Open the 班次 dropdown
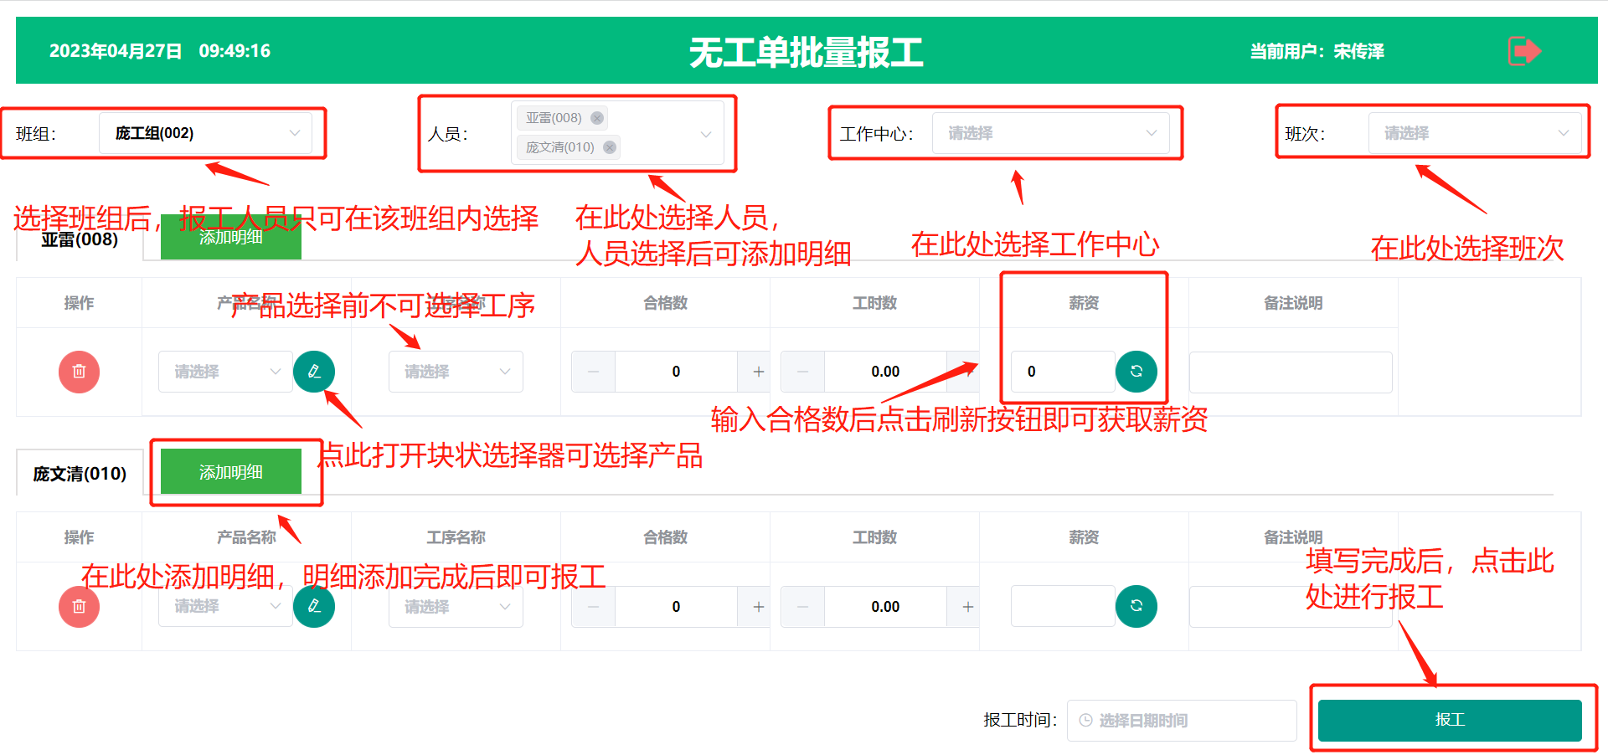The image size is (1608, 755). point(1475,133)
